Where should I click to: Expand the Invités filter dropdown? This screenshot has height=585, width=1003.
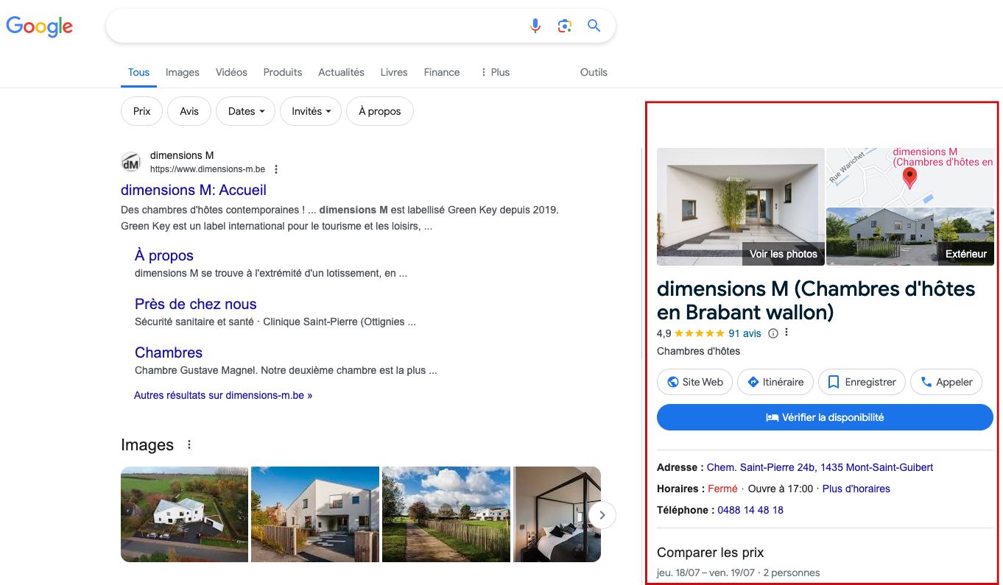point(311,111)
